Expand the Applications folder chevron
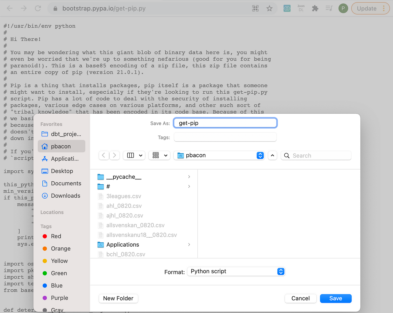The height and width of the screenshot is (313, 393). [x=189, y=245]
